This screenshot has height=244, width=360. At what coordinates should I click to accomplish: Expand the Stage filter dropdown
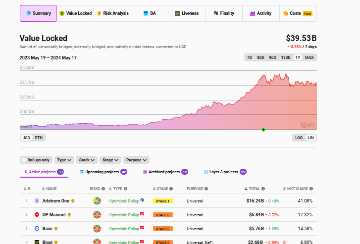pyautogui.click(x=110, y=160)
